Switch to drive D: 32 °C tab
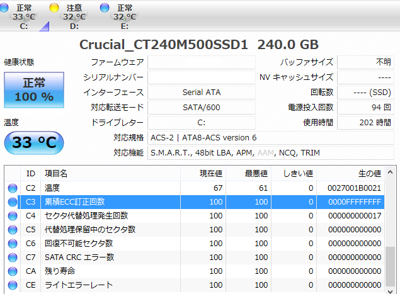400x294 pixels. [74, 16]
